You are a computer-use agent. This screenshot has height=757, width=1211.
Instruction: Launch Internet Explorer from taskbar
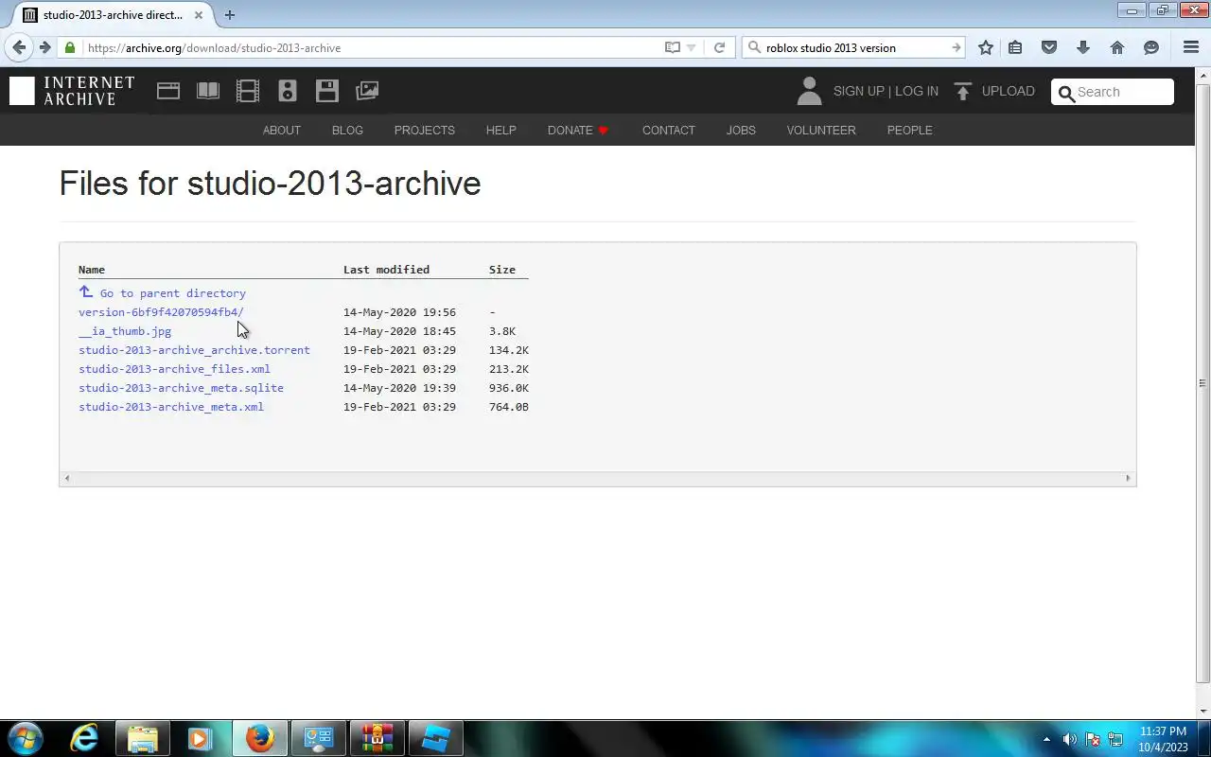(84, 738)
